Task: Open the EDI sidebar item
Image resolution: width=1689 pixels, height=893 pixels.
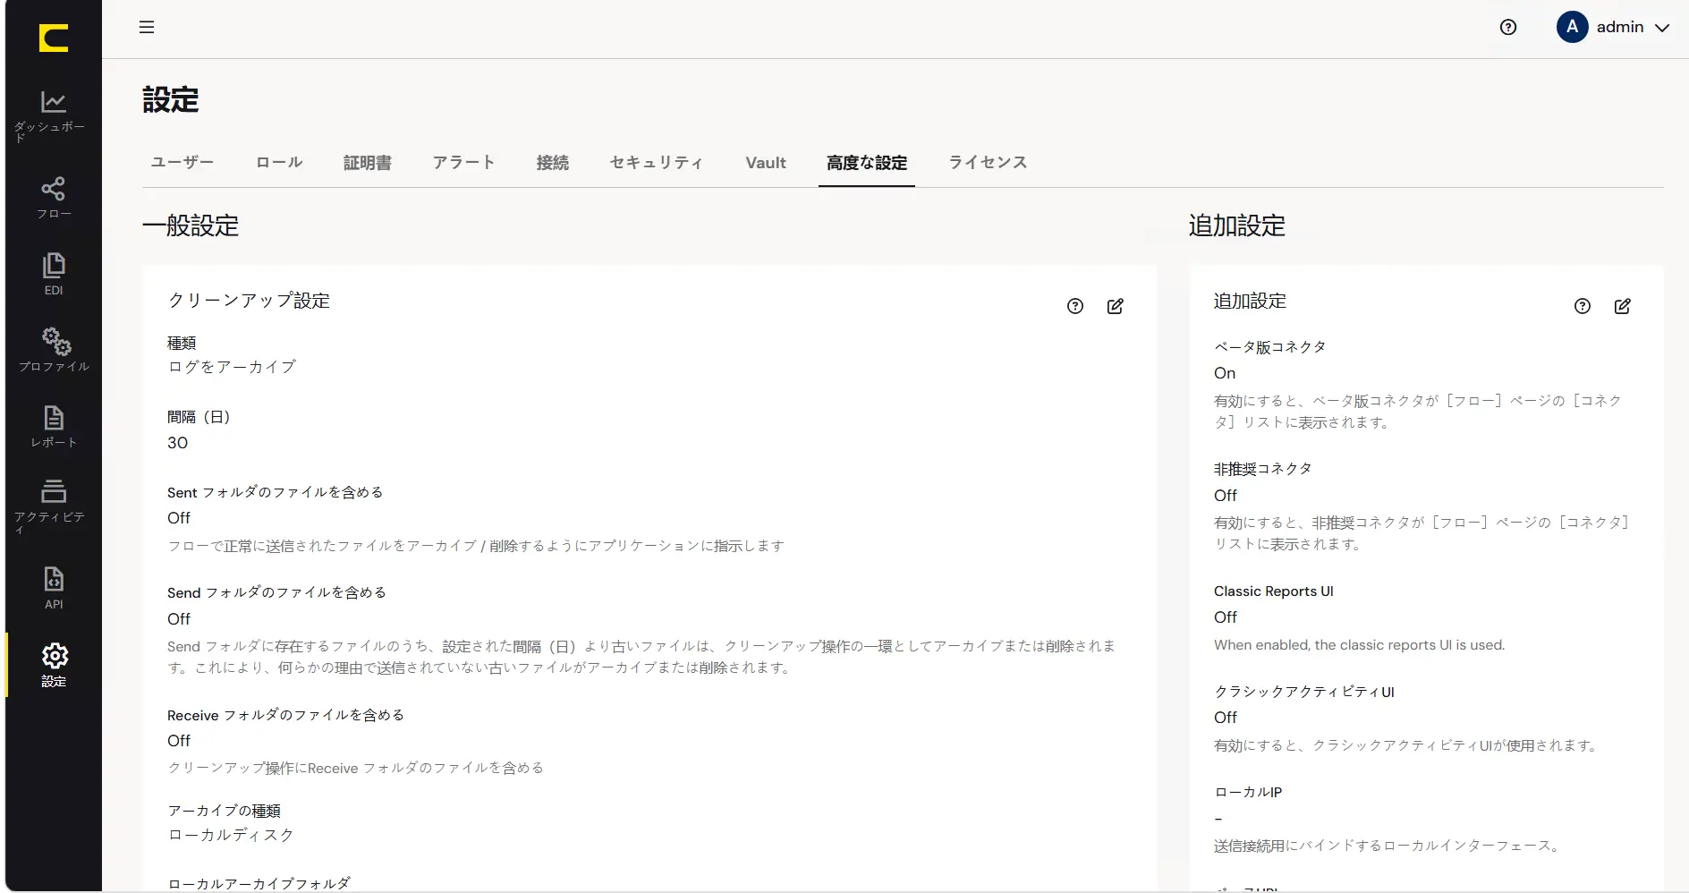Action: 54,274
